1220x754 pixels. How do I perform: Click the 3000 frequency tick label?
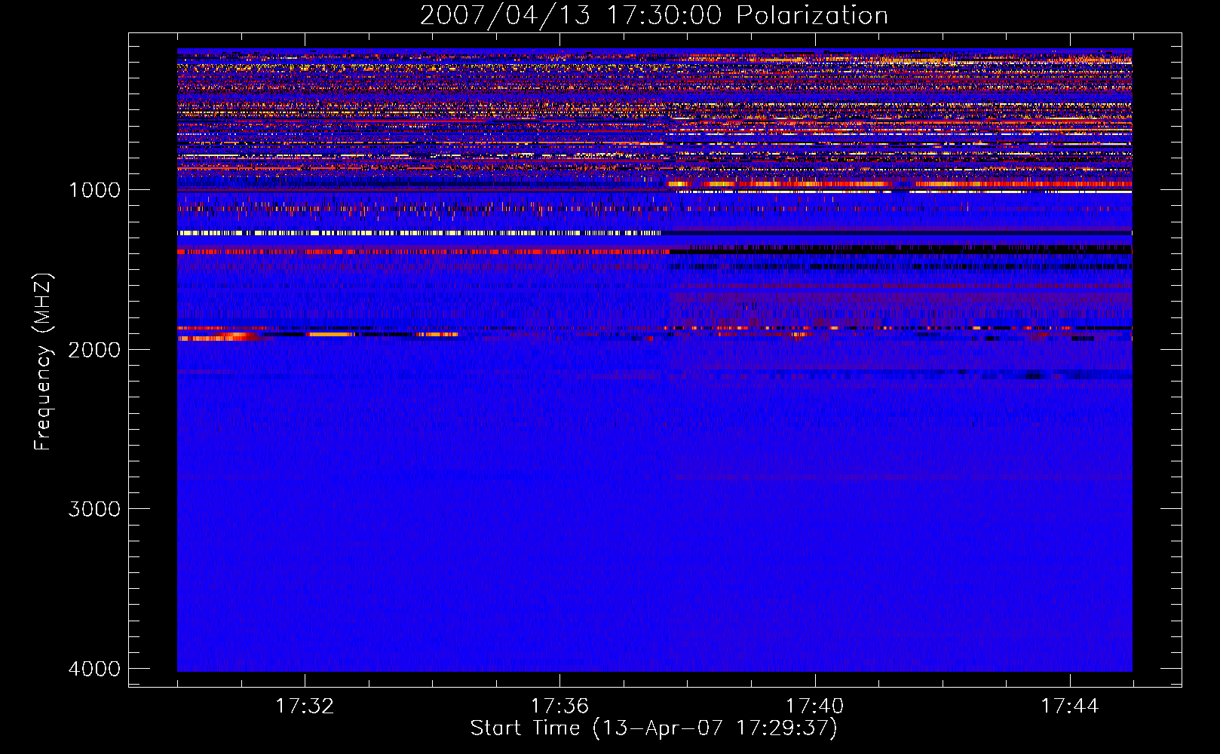[x=94, y=509]
